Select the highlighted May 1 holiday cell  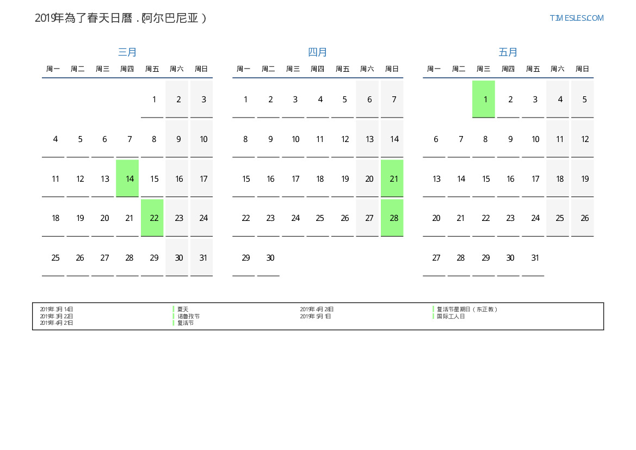tap(484, 99)
